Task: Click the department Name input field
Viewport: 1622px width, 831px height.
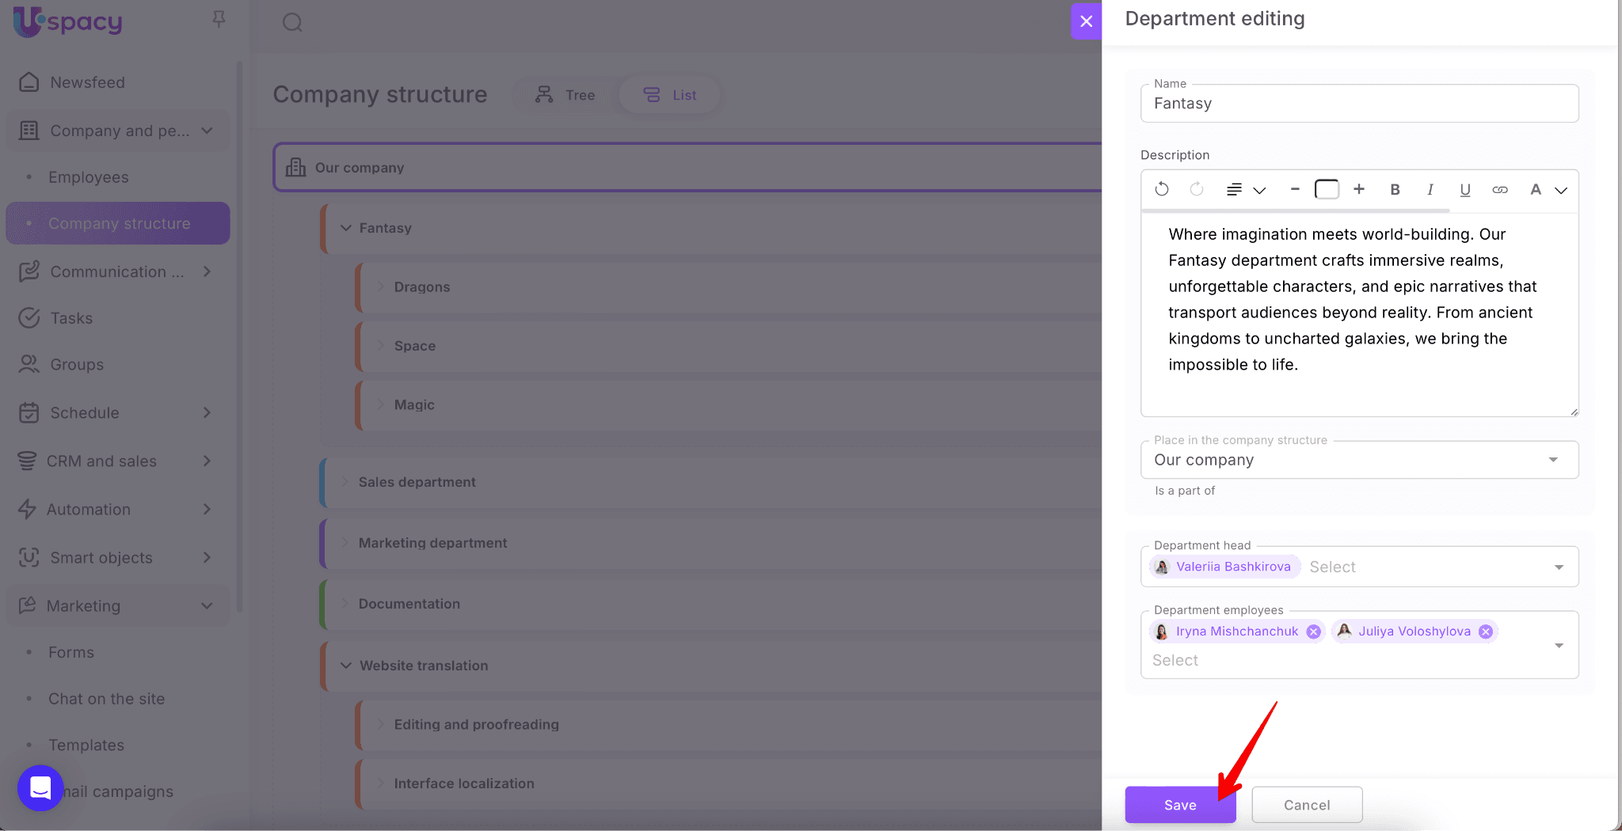Action: (x=1358, y=104)
